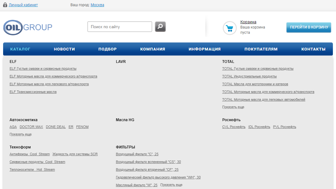Open the Информация menu item

click(x=205, y=49)
